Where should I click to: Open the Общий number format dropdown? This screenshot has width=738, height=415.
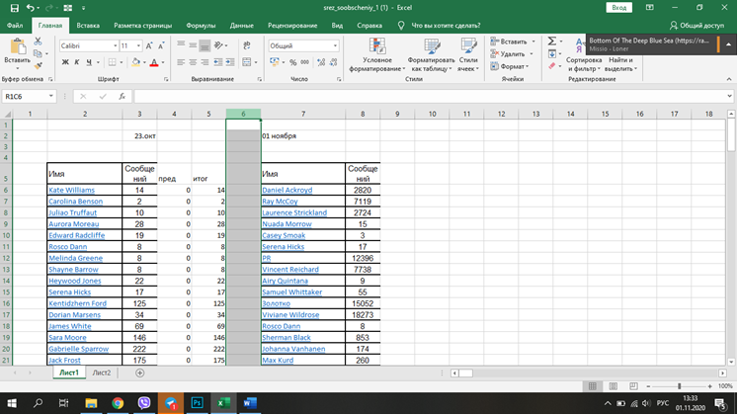pyautogui.click(x=335, y=45)
